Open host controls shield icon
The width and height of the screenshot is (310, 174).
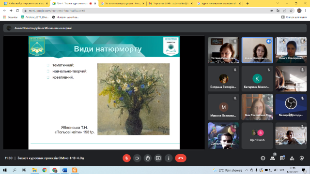(302, 158)
